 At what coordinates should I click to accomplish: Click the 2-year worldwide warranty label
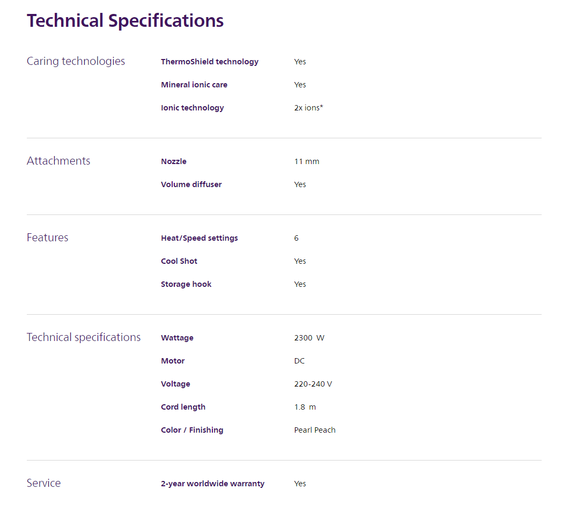[212, 484]
